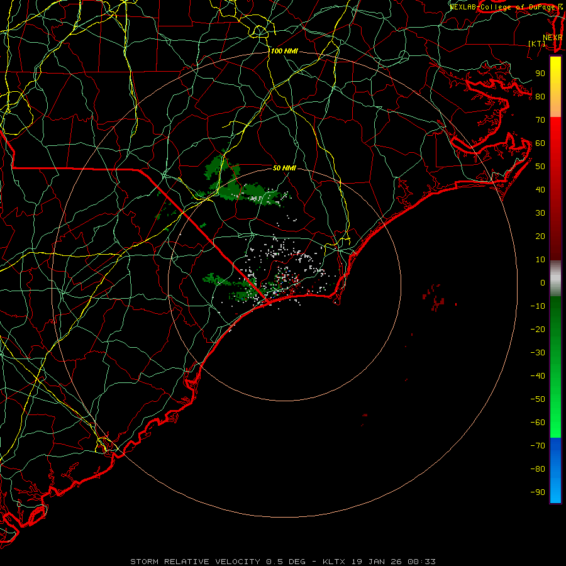Click the -30 value on velocity scale
The image size is (566, 566).
point(538,353)
